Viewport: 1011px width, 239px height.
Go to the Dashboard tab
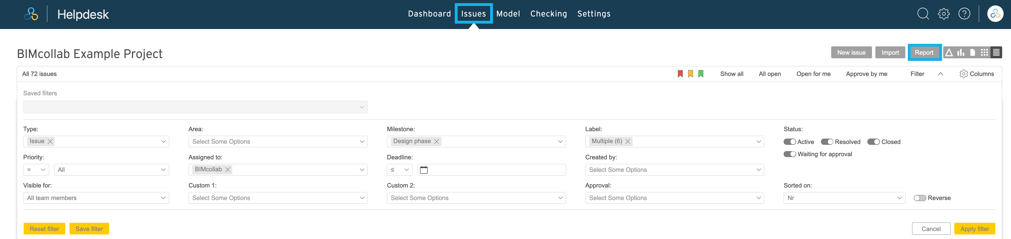pos(429,14)
